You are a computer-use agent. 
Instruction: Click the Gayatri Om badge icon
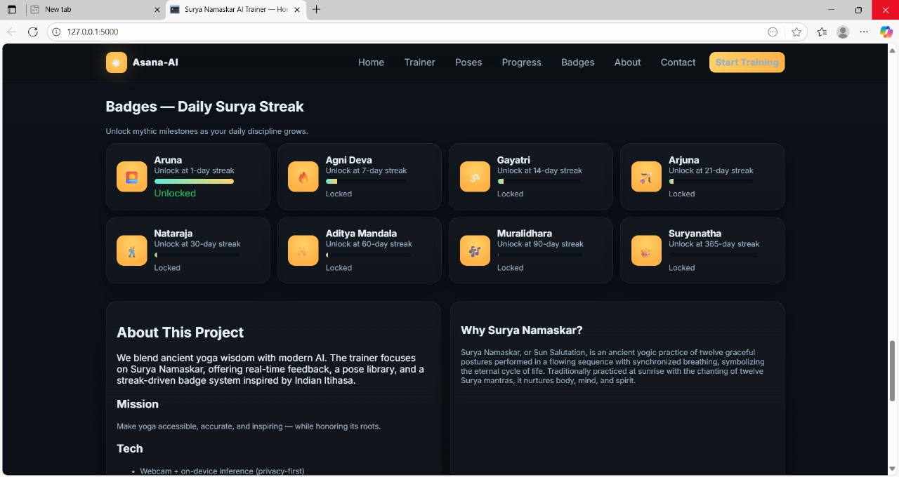click(x=475, y=177)
